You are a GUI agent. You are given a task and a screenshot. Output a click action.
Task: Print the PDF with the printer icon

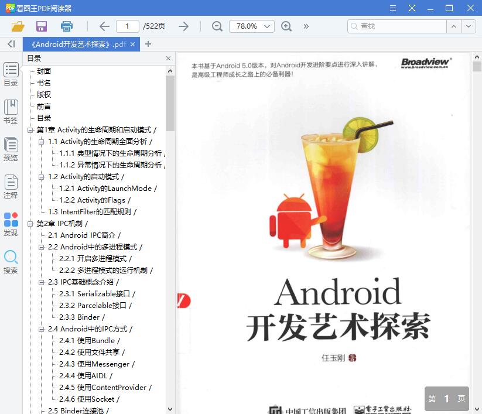[x=66, y=26]
